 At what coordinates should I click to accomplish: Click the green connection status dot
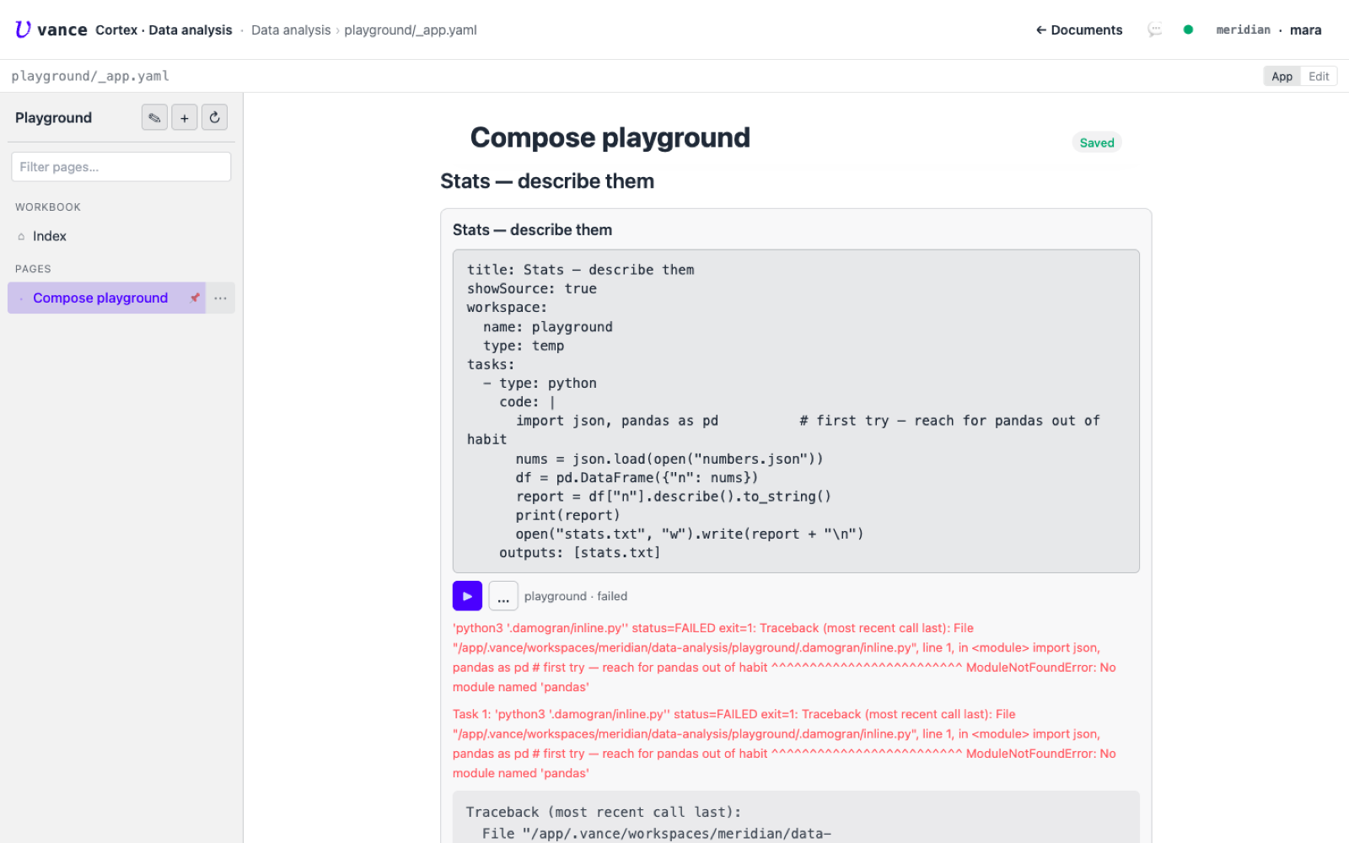pyautogui.click(x=1188, y=30)
